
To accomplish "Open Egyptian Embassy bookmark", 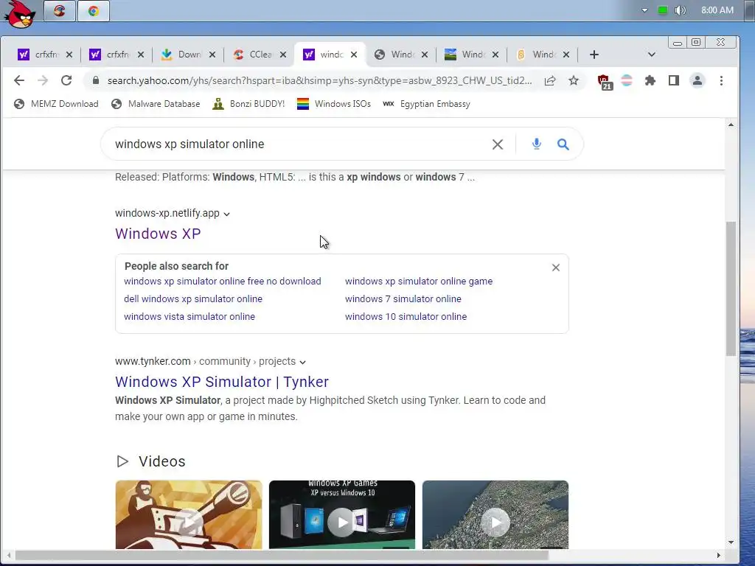I will tap(427, 104).
